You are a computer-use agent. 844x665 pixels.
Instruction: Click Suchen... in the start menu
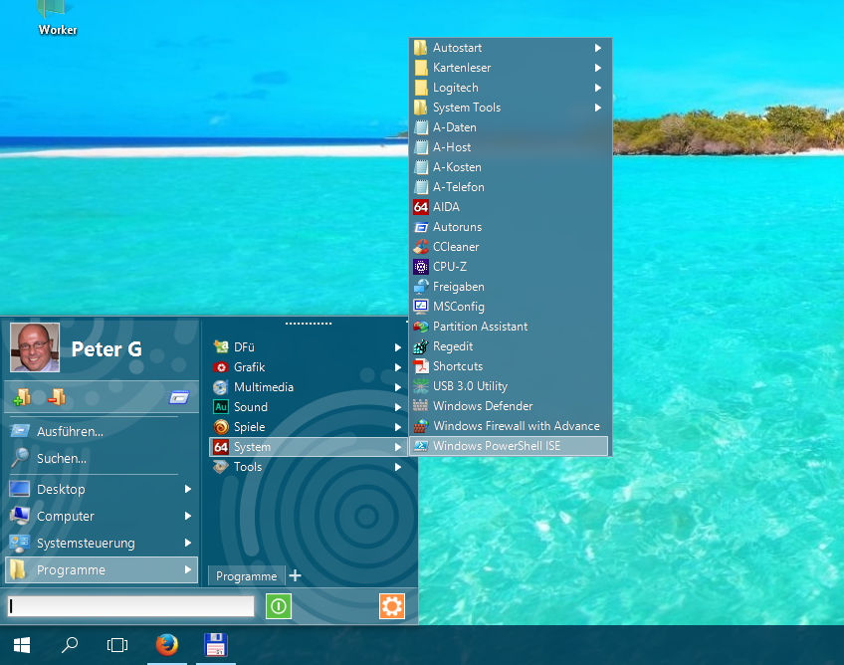point(102,458)
